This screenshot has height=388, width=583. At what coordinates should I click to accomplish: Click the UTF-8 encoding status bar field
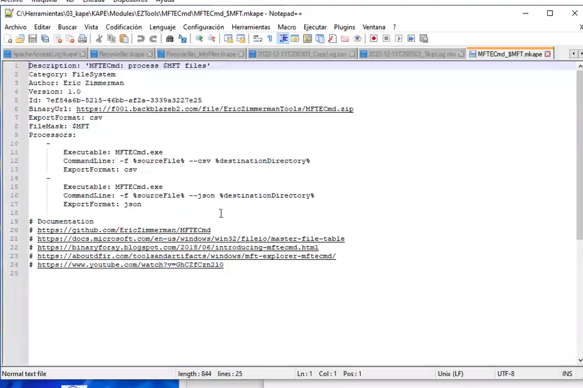pyautogui.click(x=507, y=373)
